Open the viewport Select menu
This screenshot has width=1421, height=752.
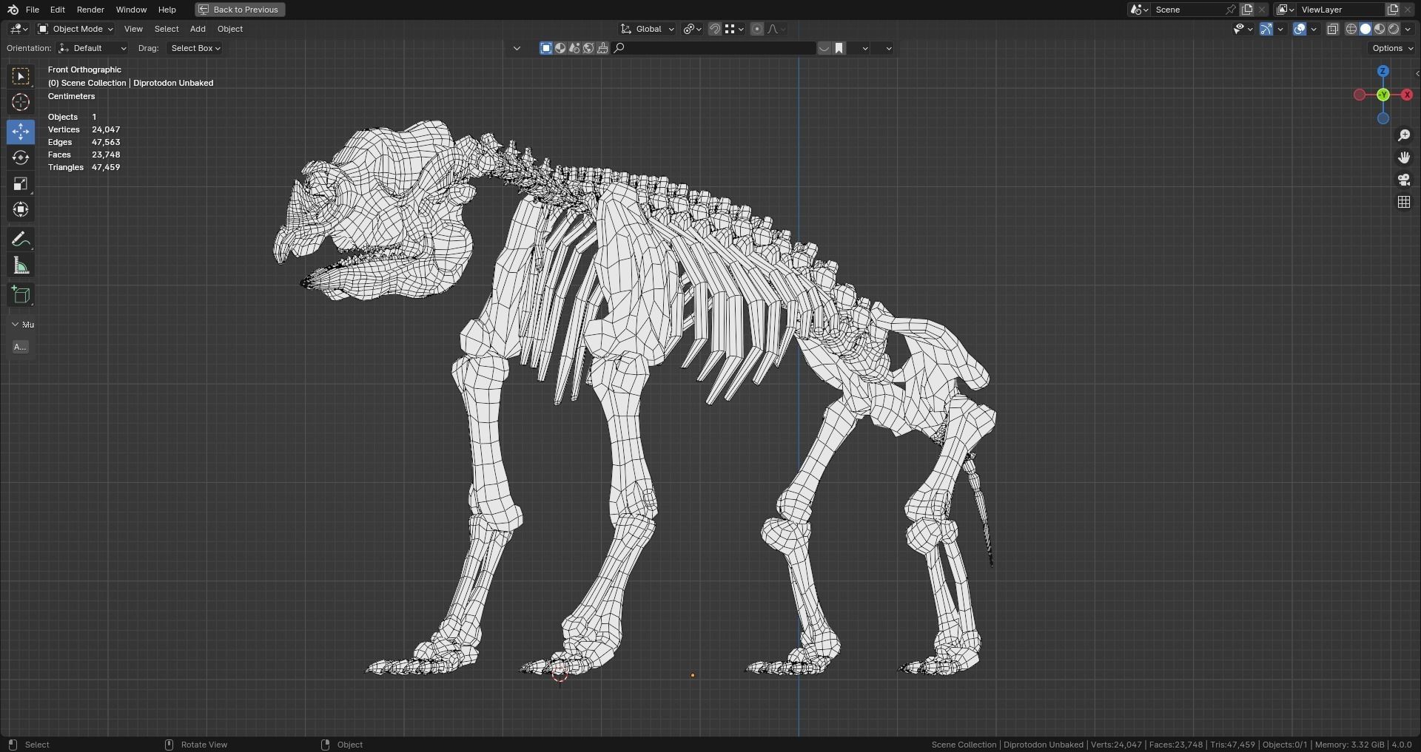click(167, 29)
